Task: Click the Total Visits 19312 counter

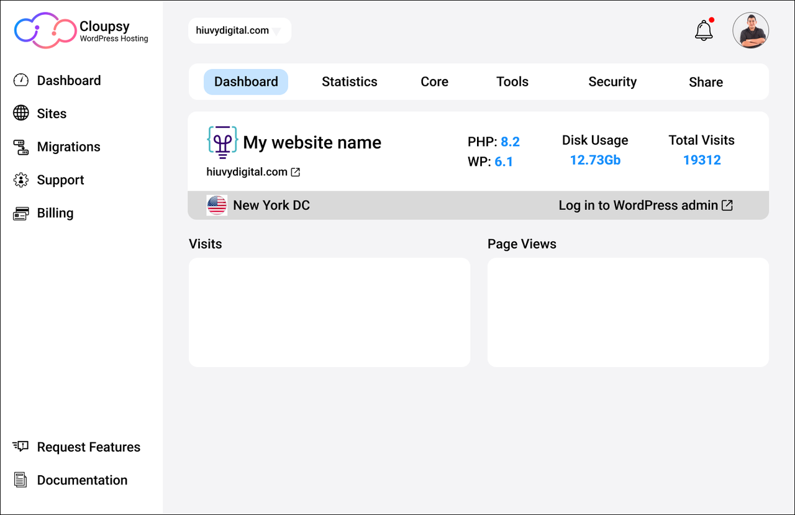Action: (702, 160)
